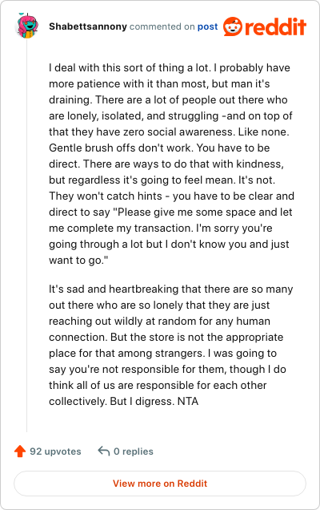Viewport: 320px width, 510px height.
Task: Click the line "Gentle brush offs don't work"
Action: pyautogui.click(x=159, y=148)
